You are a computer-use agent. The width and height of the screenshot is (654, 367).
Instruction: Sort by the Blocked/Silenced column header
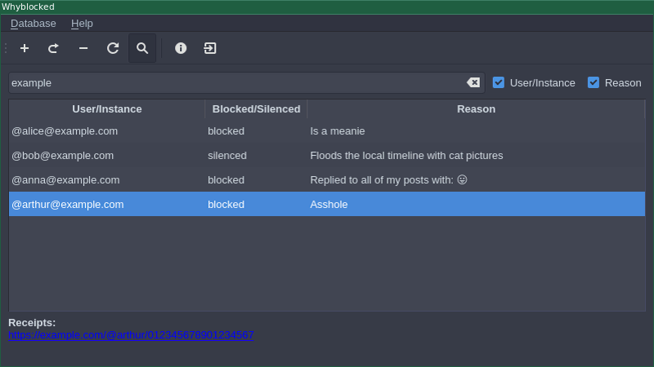256,109
